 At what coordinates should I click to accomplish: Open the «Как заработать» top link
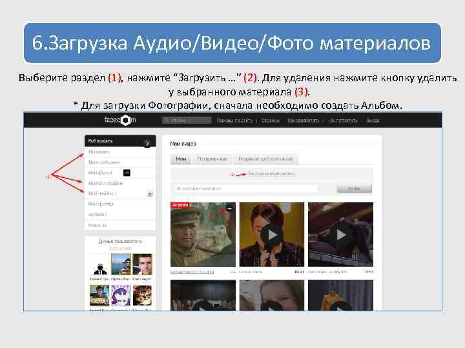pyautogui.click(x=304, y=121)
